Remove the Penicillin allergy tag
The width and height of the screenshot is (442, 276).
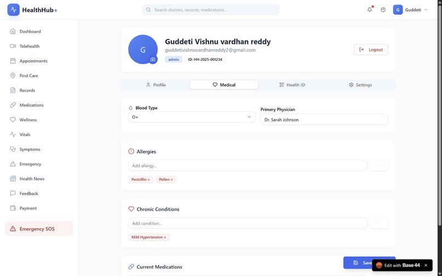tap(149, 179)
